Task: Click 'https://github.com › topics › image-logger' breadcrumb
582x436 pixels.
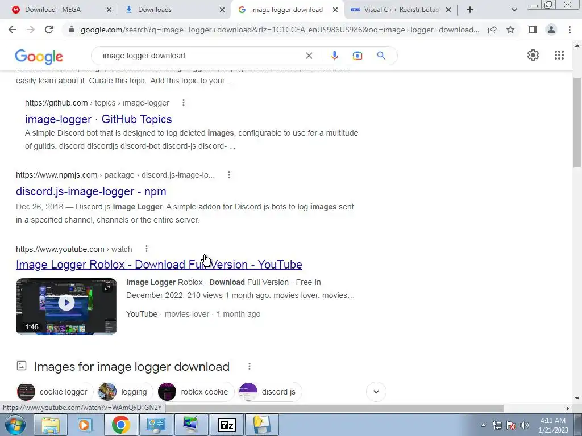Action: [97, 103]
